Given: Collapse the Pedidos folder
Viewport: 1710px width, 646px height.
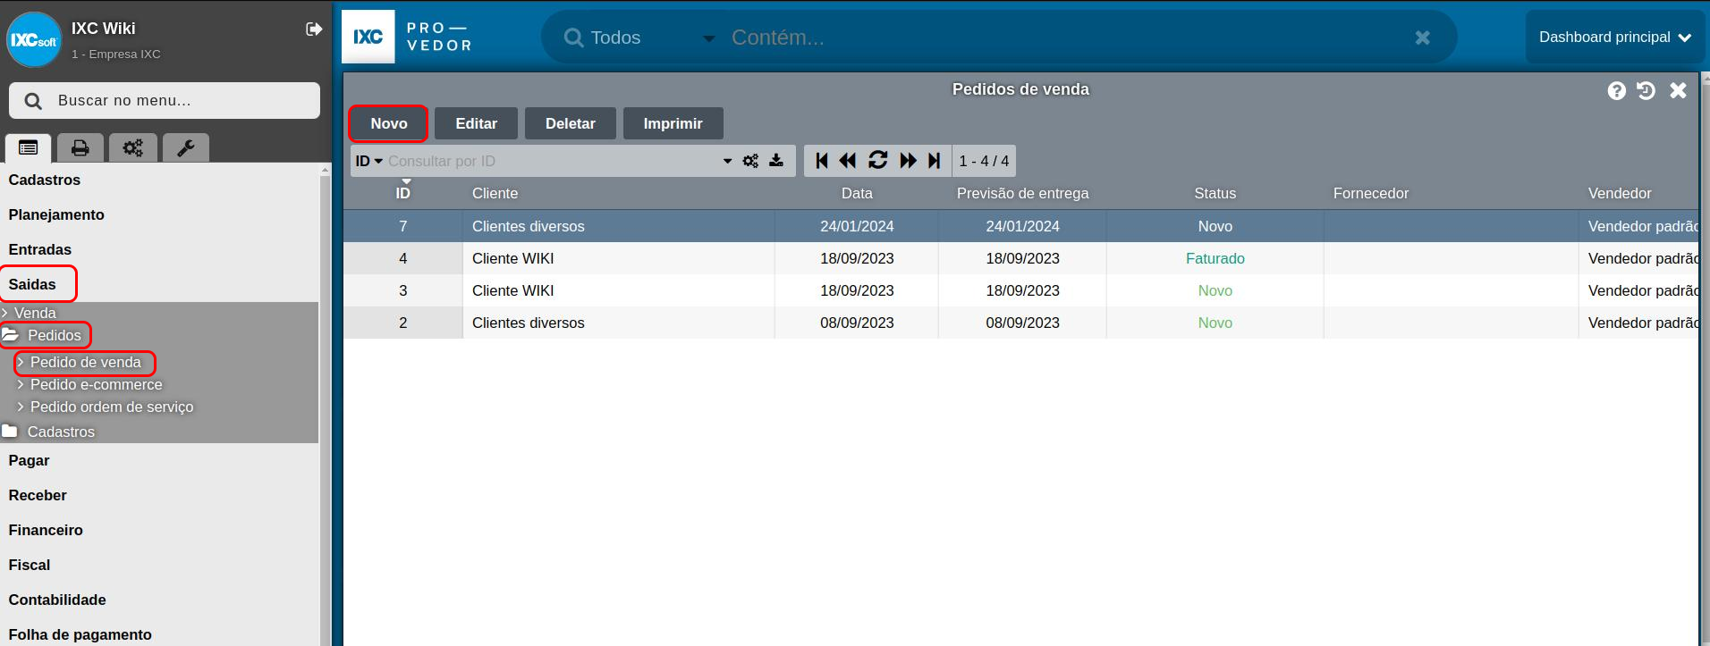Looking at the screenshot, I should 54,335.
